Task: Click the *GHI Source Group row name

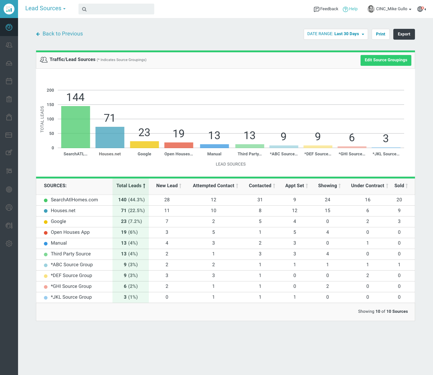Action: [x=71, y=286]
